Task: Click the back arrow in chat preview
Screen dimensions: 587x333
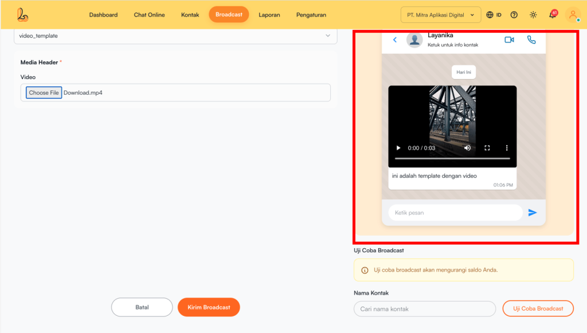Action: pyautogui.click(x=395, y=40)
